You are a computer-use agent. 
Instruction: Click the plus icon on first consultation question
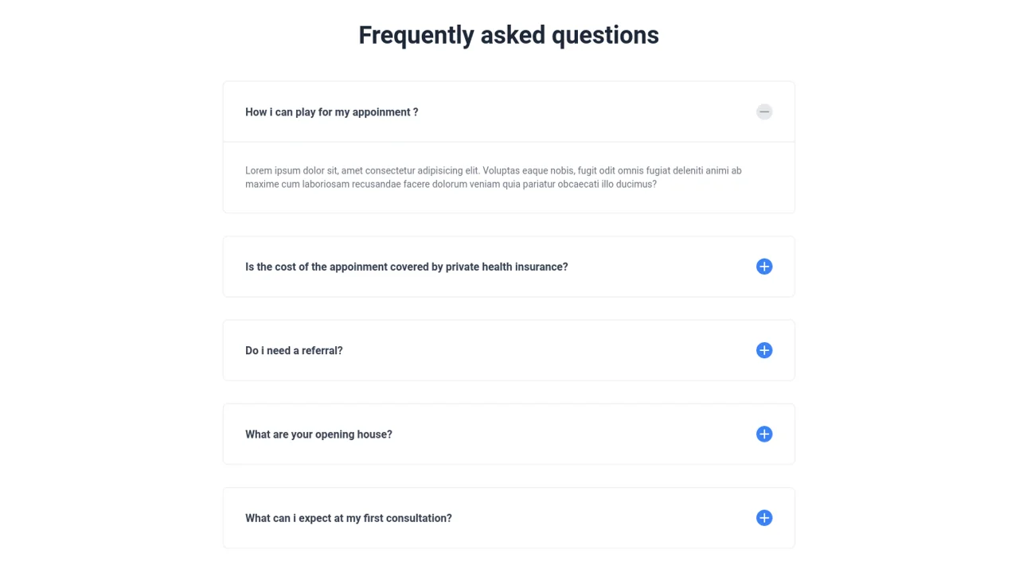pyautogui.click(x=763, y=518)
